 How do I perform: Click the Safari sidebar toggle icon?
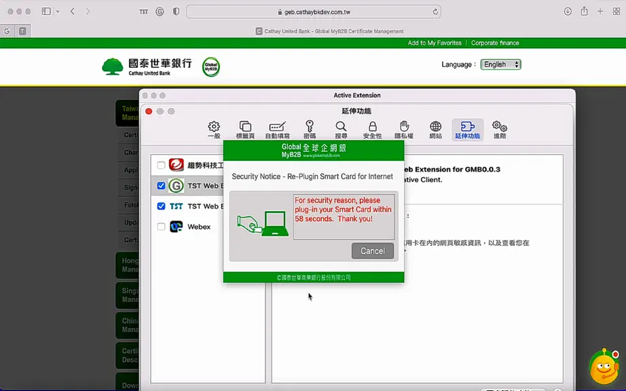46,12
